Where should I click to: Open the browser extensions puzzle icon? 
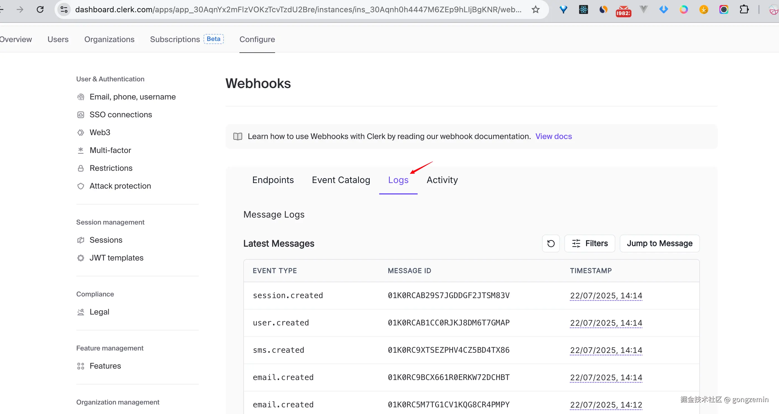pos(744,10)
